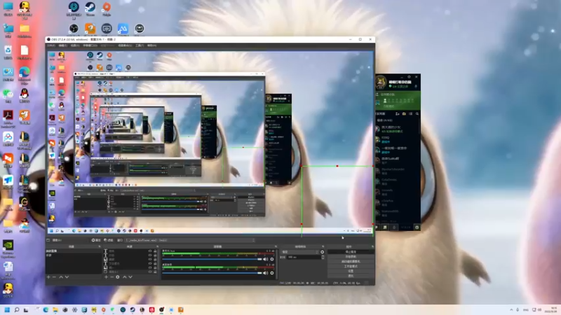The image size is (561, 315).
Task: Open the Help menu in OBS
Action: 151,45
